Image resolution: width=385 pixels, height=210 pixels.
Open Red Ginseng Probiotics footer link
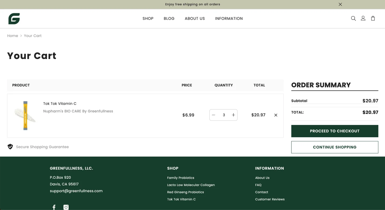186,192
